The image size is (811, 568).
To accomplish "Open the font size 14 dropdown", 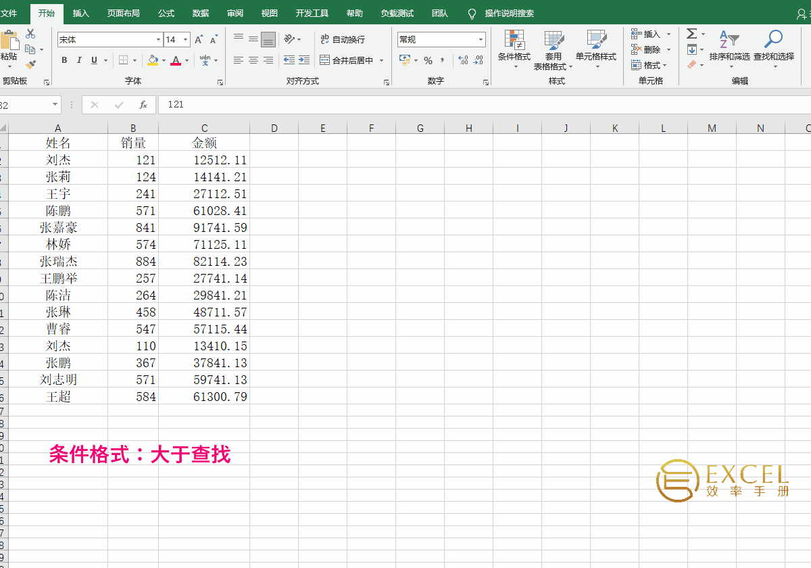I will coord(186,40).
